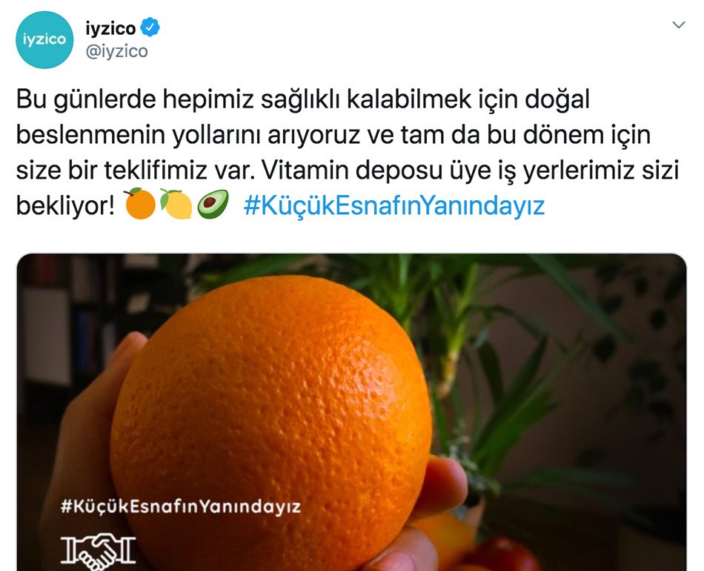Click the tweet text starting 'Bu günlerde'

click(348, 152)
